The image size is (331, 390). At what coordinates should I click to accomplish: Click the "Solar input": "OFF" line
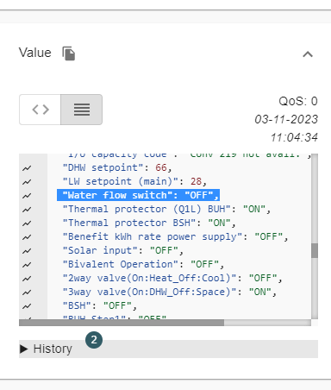click(x=123, y=250)
